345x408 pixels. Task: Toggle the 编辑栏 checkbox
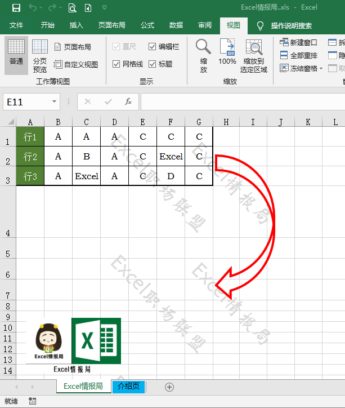(x=152, y=47)
